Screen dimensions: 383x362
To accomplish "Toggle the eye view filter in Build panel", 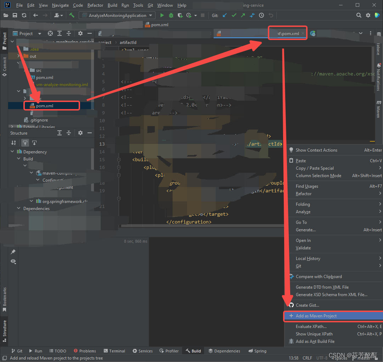I will pos(13,261).
